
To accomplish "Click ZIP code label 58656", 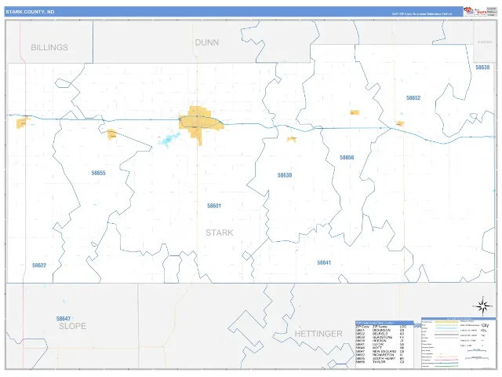I will click(347, 157).
